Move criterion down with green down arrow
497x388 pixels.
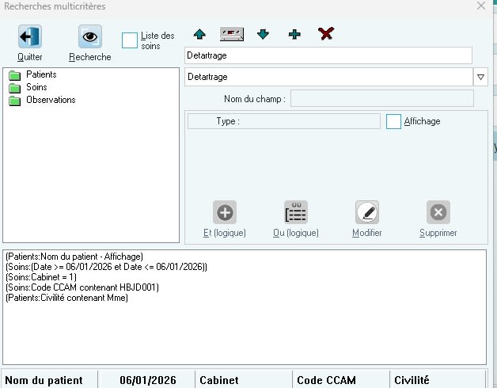263,34
